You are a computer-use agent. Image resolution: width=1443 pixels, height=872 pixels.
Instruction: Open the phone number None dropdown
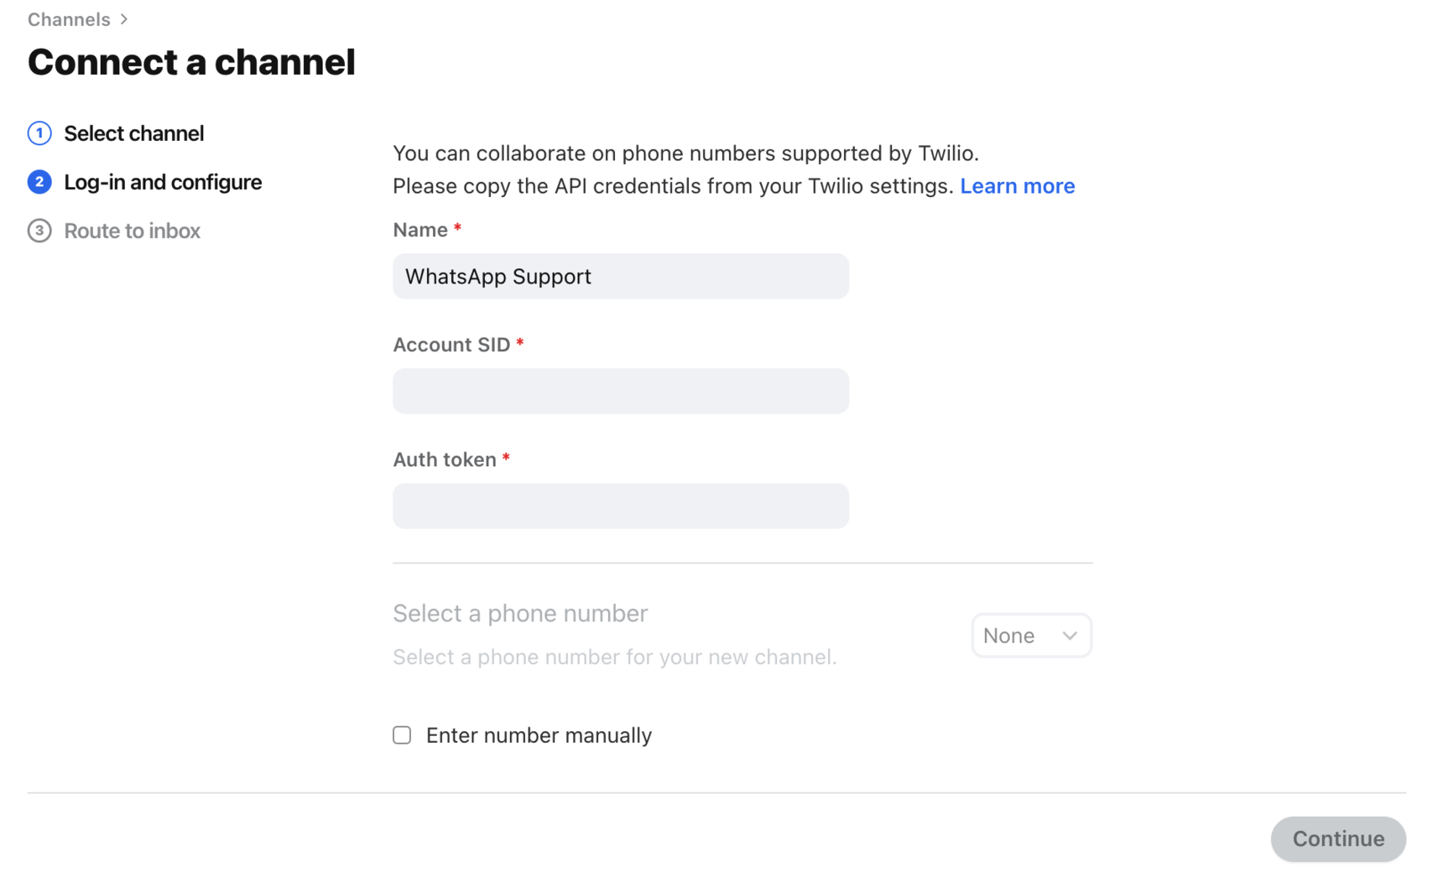[x=1030, y=635]
